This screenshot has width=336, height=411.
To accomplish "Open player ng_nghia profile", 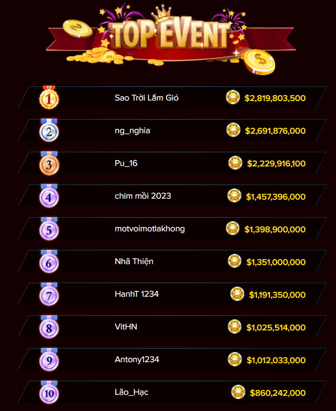I will pos(132,130).
